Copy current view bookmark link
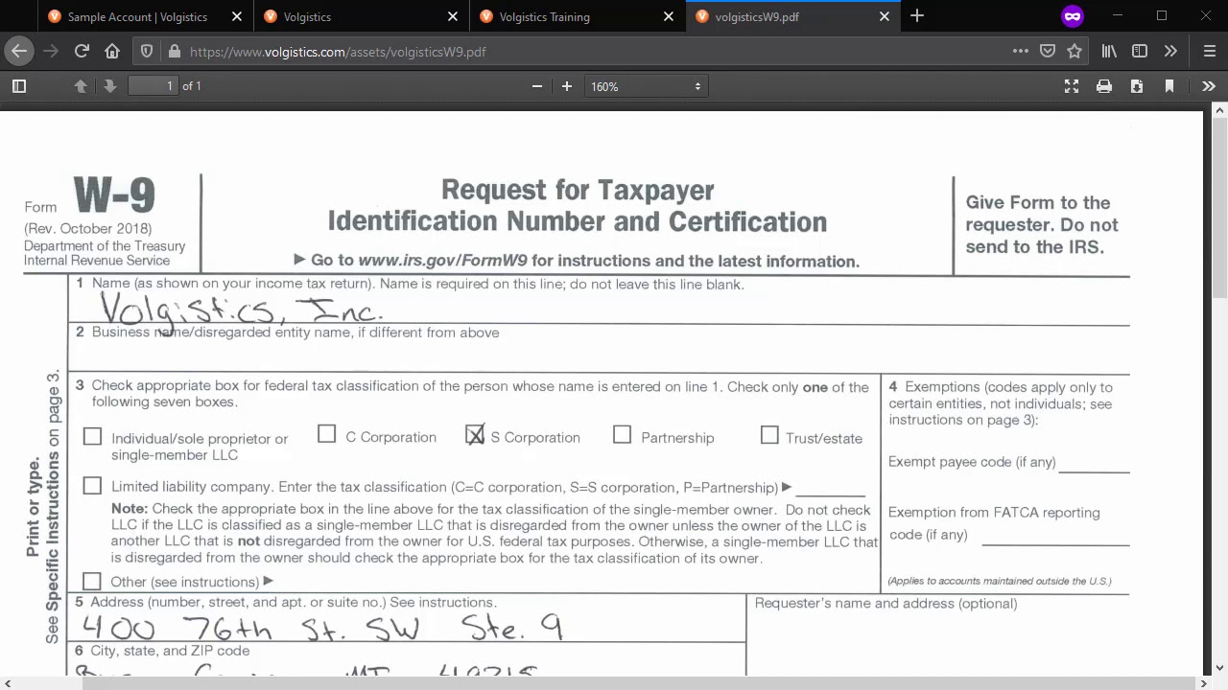This screenshot has height=690, width=1228. (1169, 86)
